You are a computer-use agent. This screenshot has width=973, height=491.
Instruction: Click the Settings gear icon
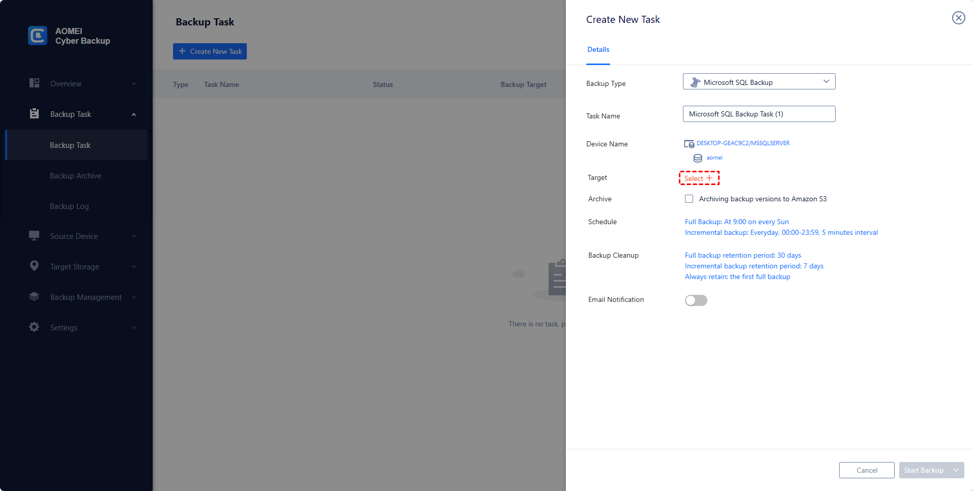[x=34, y=327]
